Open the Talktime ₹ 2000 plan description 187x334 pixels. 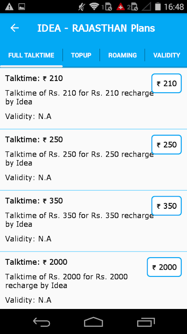(x=66, y=281)
